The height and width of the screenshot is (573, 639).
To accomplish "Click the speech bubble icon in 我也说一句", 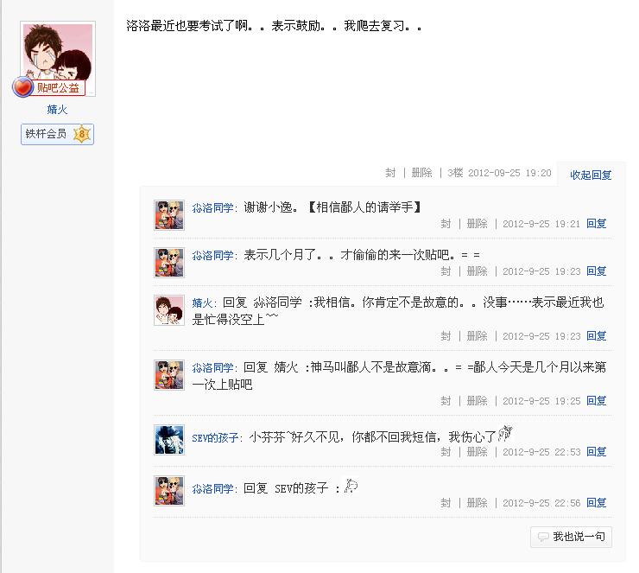I will click(x=543, y=537).
